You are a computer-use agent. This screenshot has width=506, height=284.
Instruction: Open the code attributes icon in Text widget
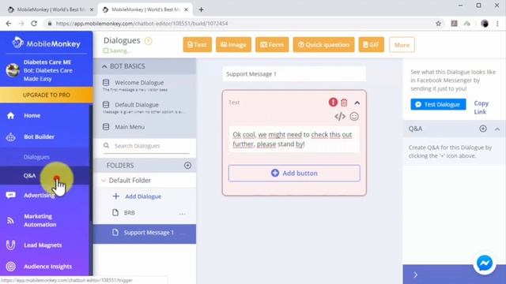pyautogui.click(x=340, y=116)
